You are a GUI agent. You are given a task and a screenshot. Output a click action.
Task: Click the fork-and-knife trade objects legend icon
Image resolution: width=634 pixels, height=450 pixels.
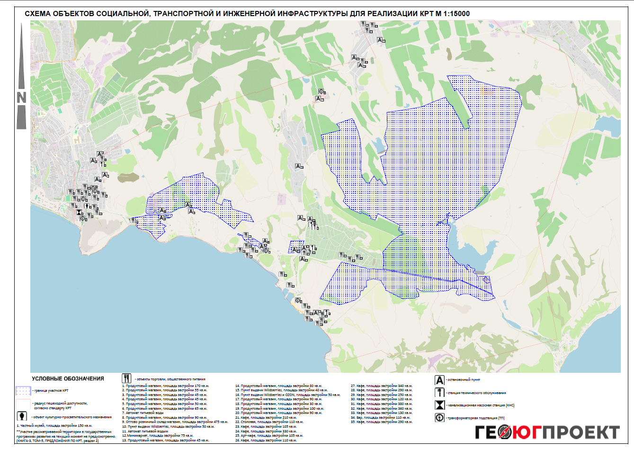point(126,378)
